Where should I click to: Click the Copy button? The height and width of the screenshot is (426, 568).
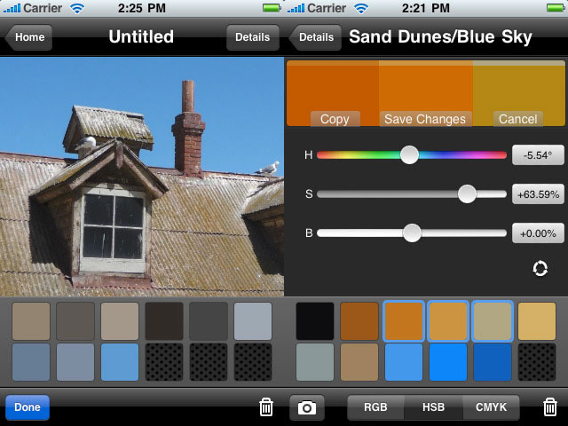point(335,119)
